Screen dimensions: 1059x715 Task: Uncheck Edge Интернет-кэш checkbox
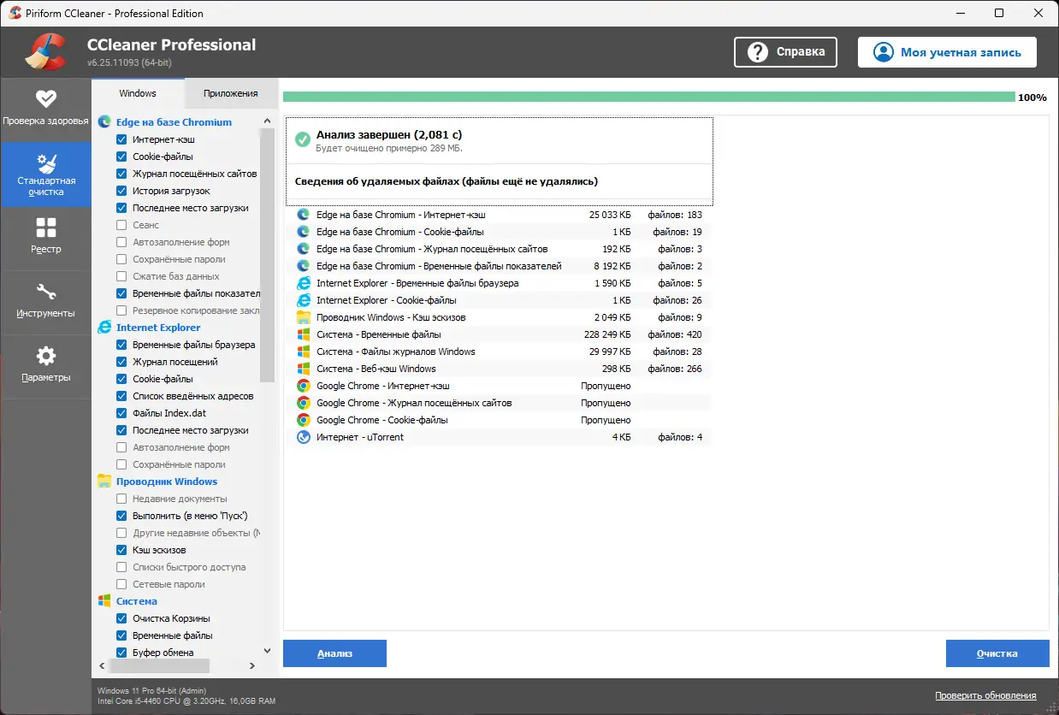(x=121, y=139)
